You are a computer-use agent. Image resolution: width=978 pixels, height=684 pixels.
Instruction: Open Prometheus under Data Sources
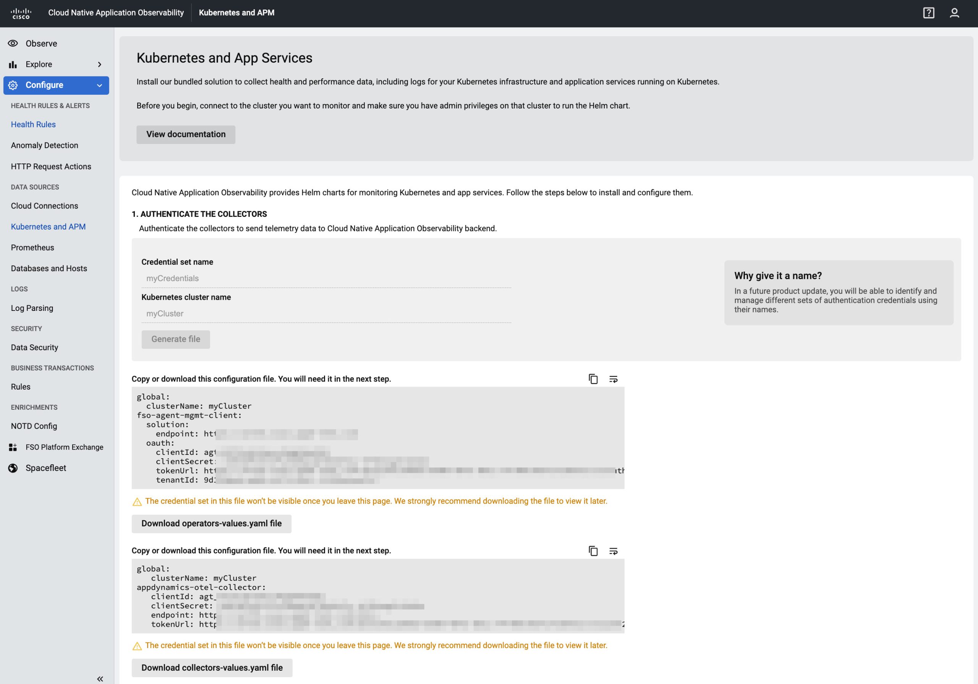32,247
